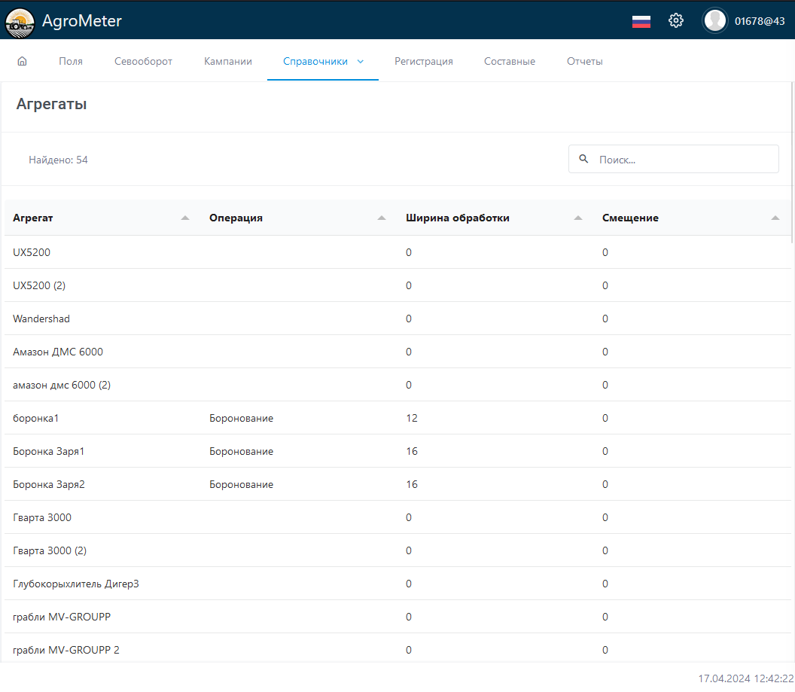795x692 pixels.
Task: Sort by Ширина обработки column arrow
Action: (x=578, y=218)
